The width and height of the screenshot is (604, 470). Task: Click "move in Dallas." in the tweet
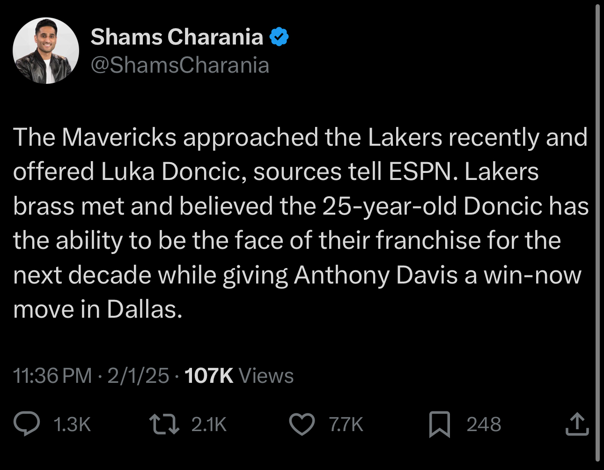97,309
